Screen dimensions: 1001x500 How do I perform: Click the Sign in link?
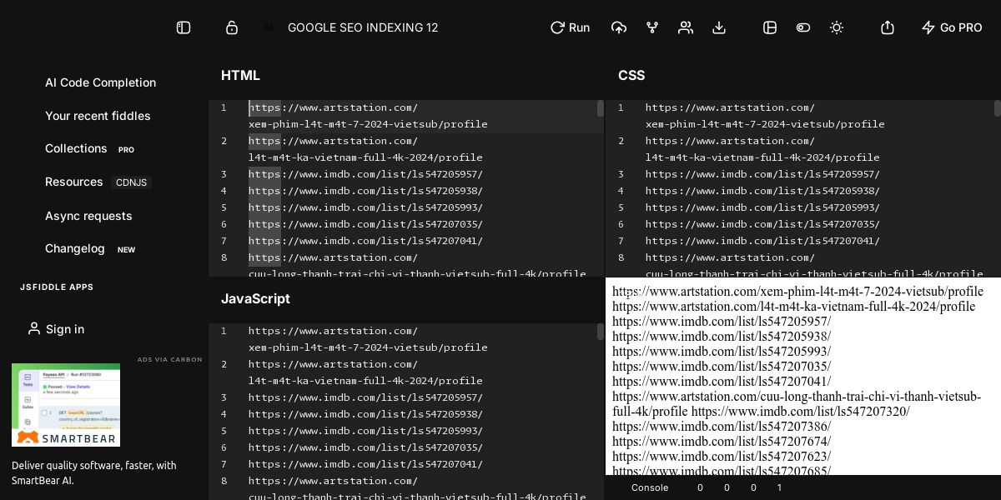point(56,329)
